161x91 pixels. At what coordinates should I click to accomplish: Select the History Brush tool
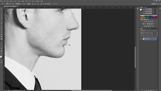(x=2, y=30)
